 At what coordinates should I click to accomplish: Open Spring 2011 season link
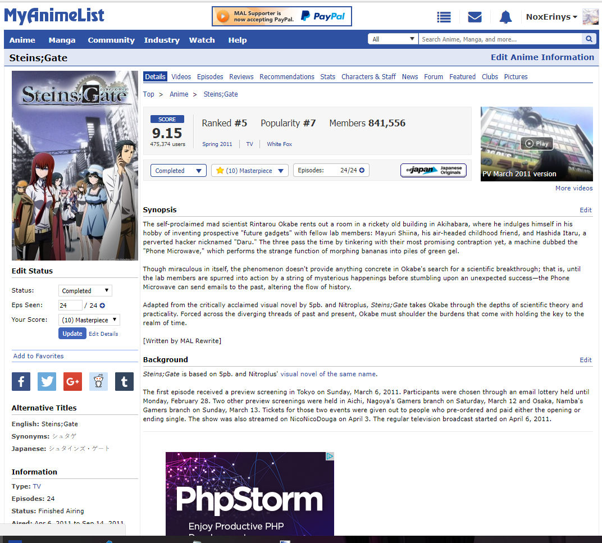tap(217, 144)
